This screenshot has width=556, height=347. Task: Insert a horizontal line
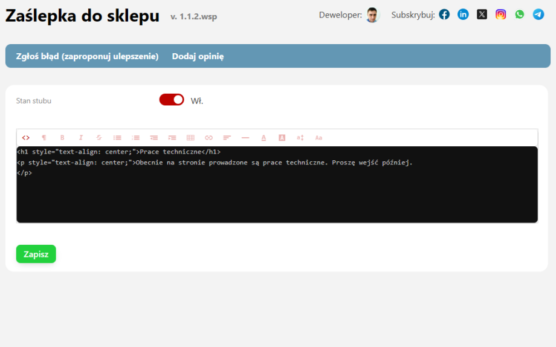pos(245,138)
